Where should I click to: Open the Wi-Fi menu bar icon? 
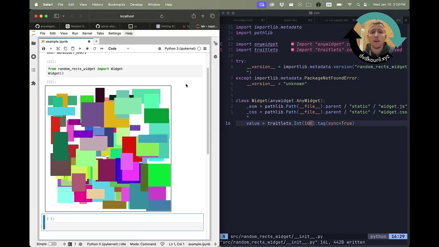[349, 4]
